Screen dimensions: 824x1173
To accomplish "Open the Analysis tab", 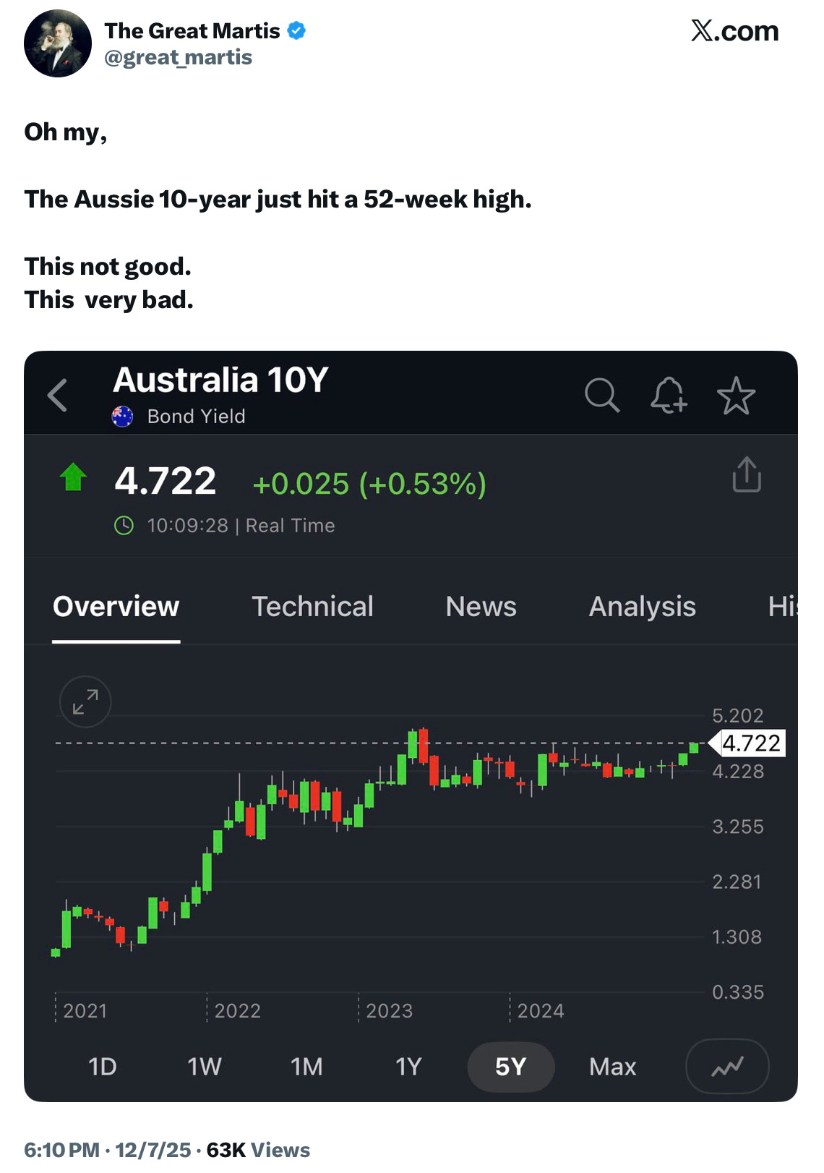I will (642, 607).
